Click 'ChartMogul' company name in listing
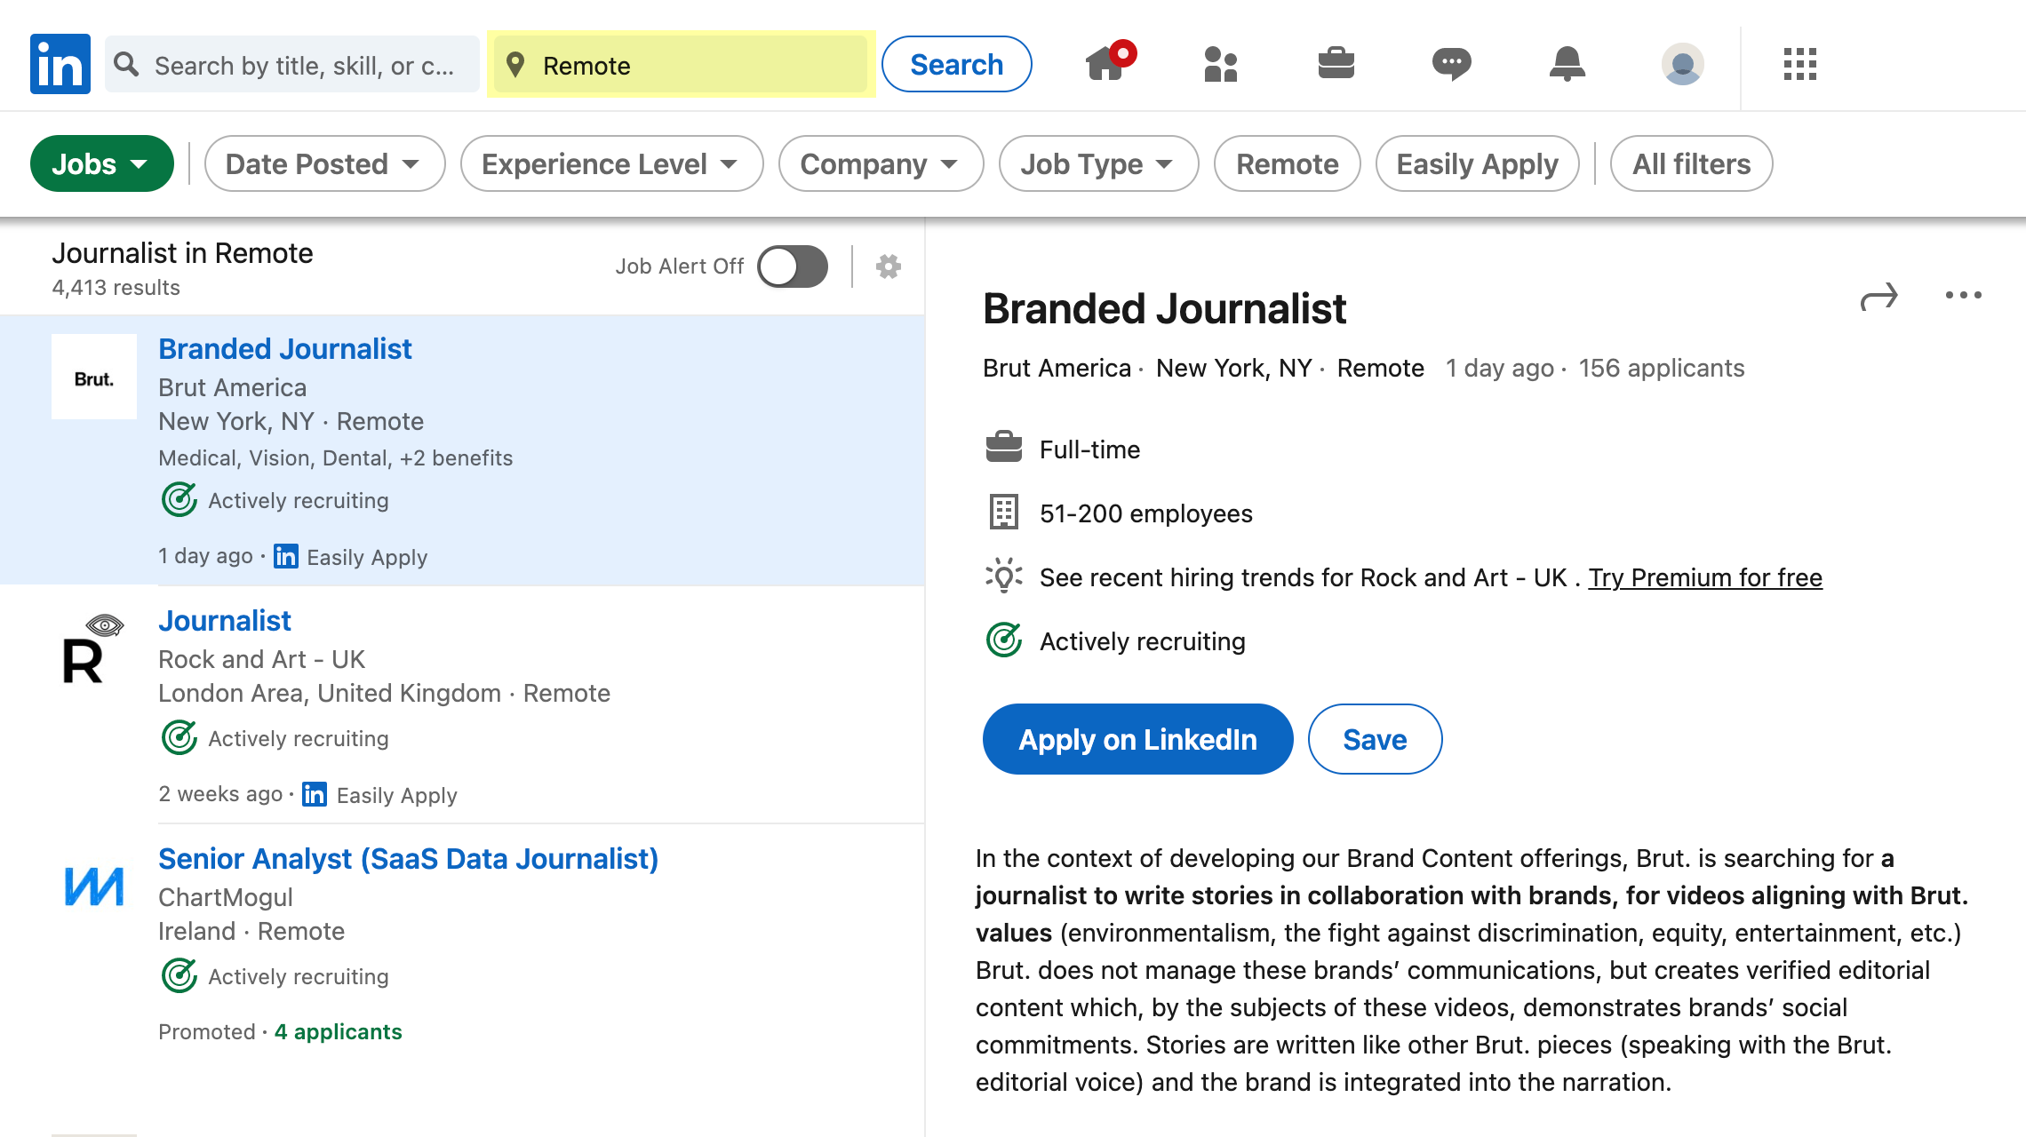The height and width of the screenshot is (1137, 2026). pos(226,897)
